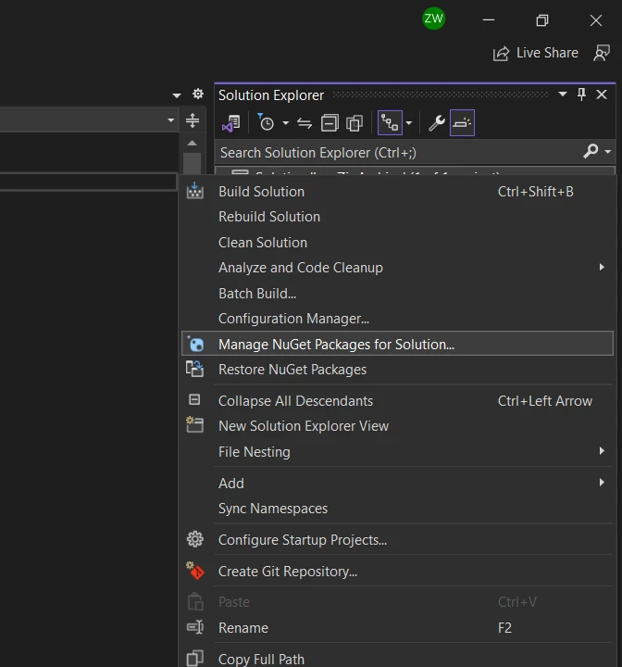The width and height of the screenshot is (622, 667).
Task: Open Properties using the wrench icon
Action: pos(437,123)
